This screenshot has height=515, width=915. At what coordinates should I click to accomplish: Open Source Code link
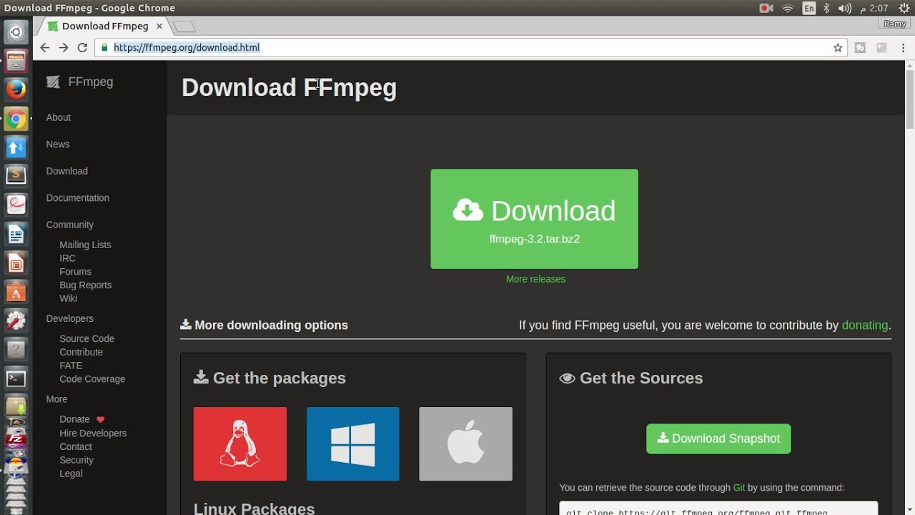click(x=86, y=339)
